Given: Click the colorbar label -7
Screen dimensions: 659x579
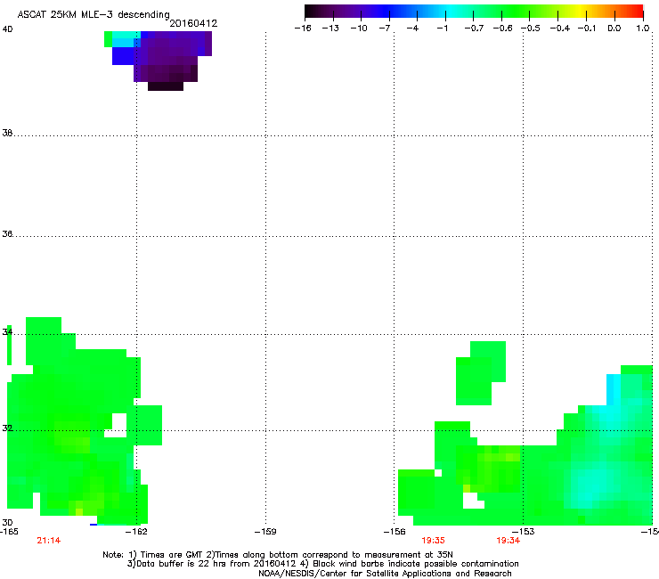Looking at the screenshot, I should [384, 29].
